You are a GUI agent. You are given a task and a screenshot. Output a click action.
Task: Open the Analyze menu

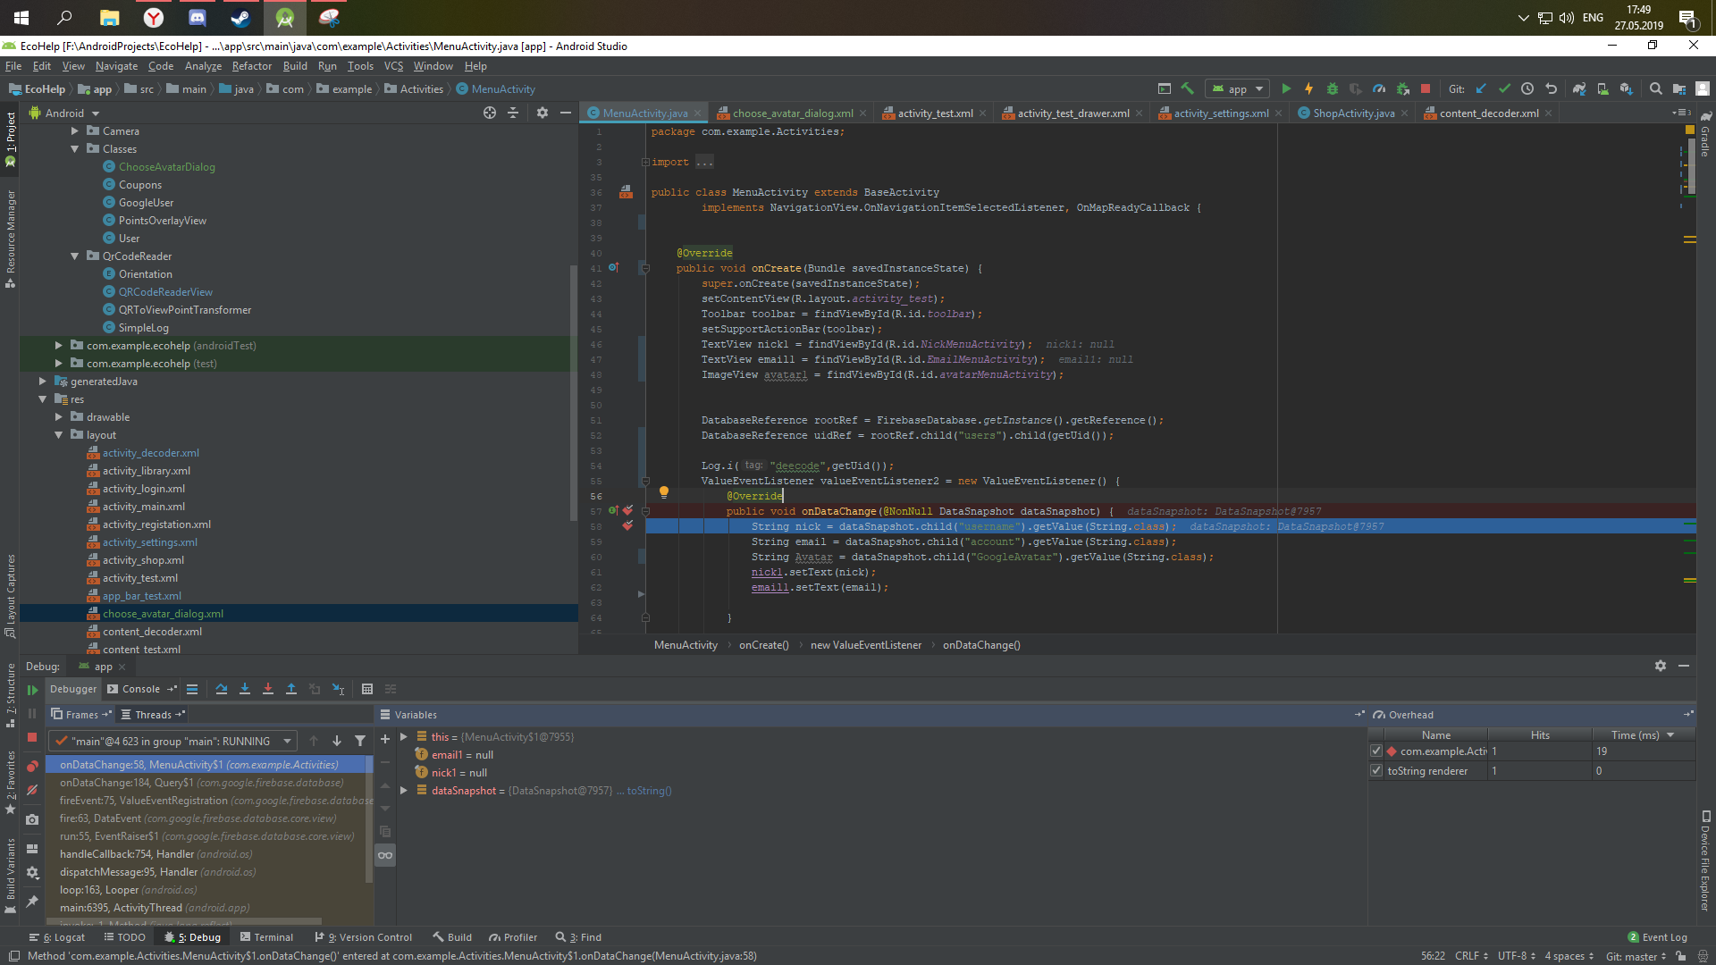(203, 66)
